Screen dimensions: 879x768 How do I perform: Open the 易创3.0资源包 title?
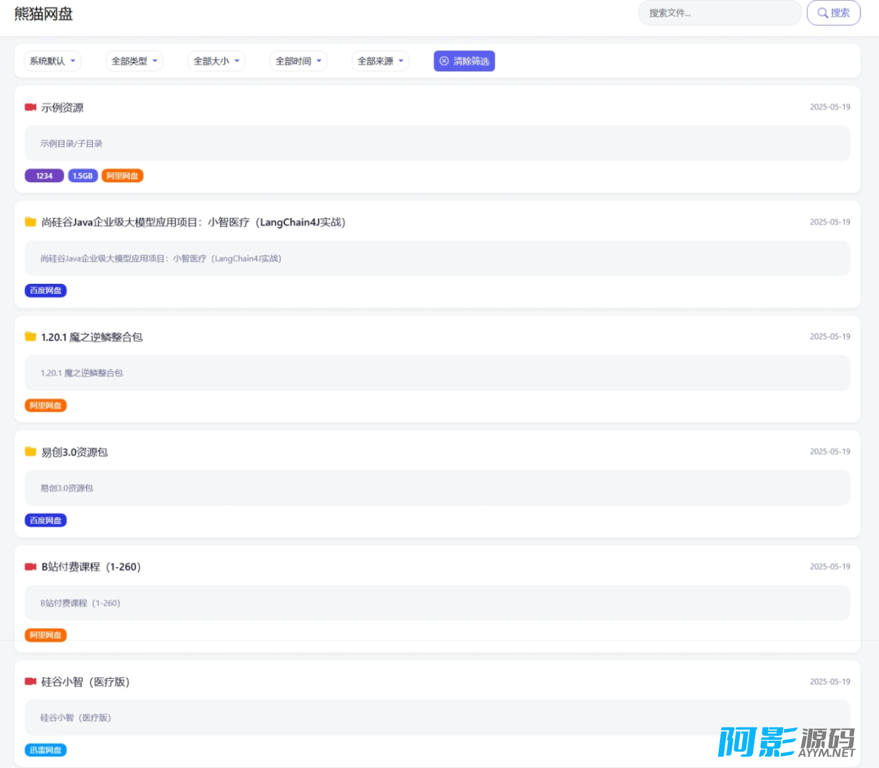74,452
